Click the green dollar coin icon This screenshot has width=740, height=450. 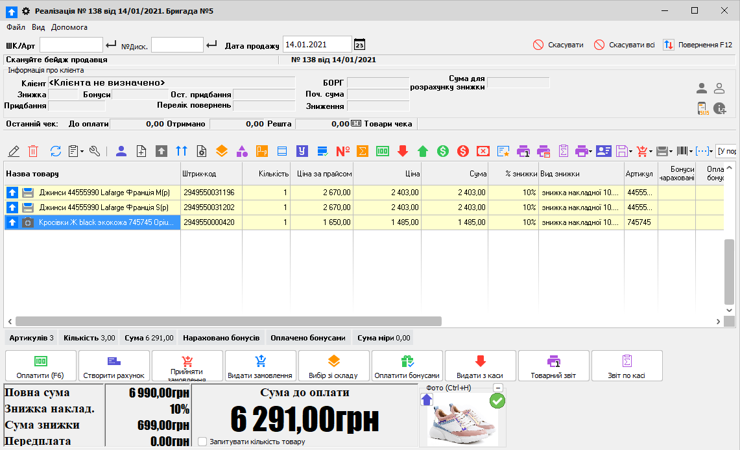pos(443,151)
